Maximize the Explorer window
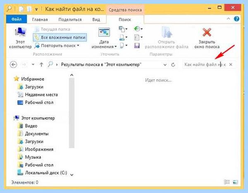Image resolution: width=248 pixels, height=193 pixels. pos(219,7)
